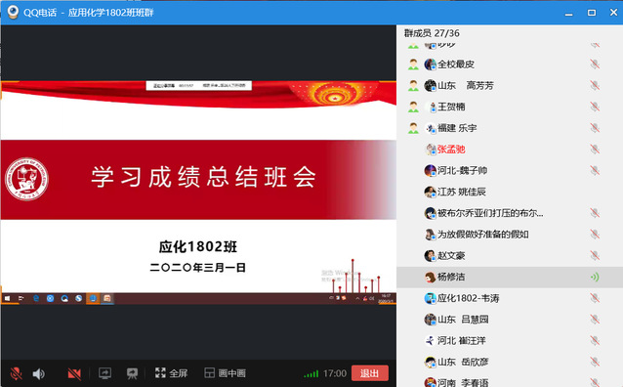623x387 pixels.
Task: Click the QQ电话 app icon in title bar
Action: click(13, 12)
